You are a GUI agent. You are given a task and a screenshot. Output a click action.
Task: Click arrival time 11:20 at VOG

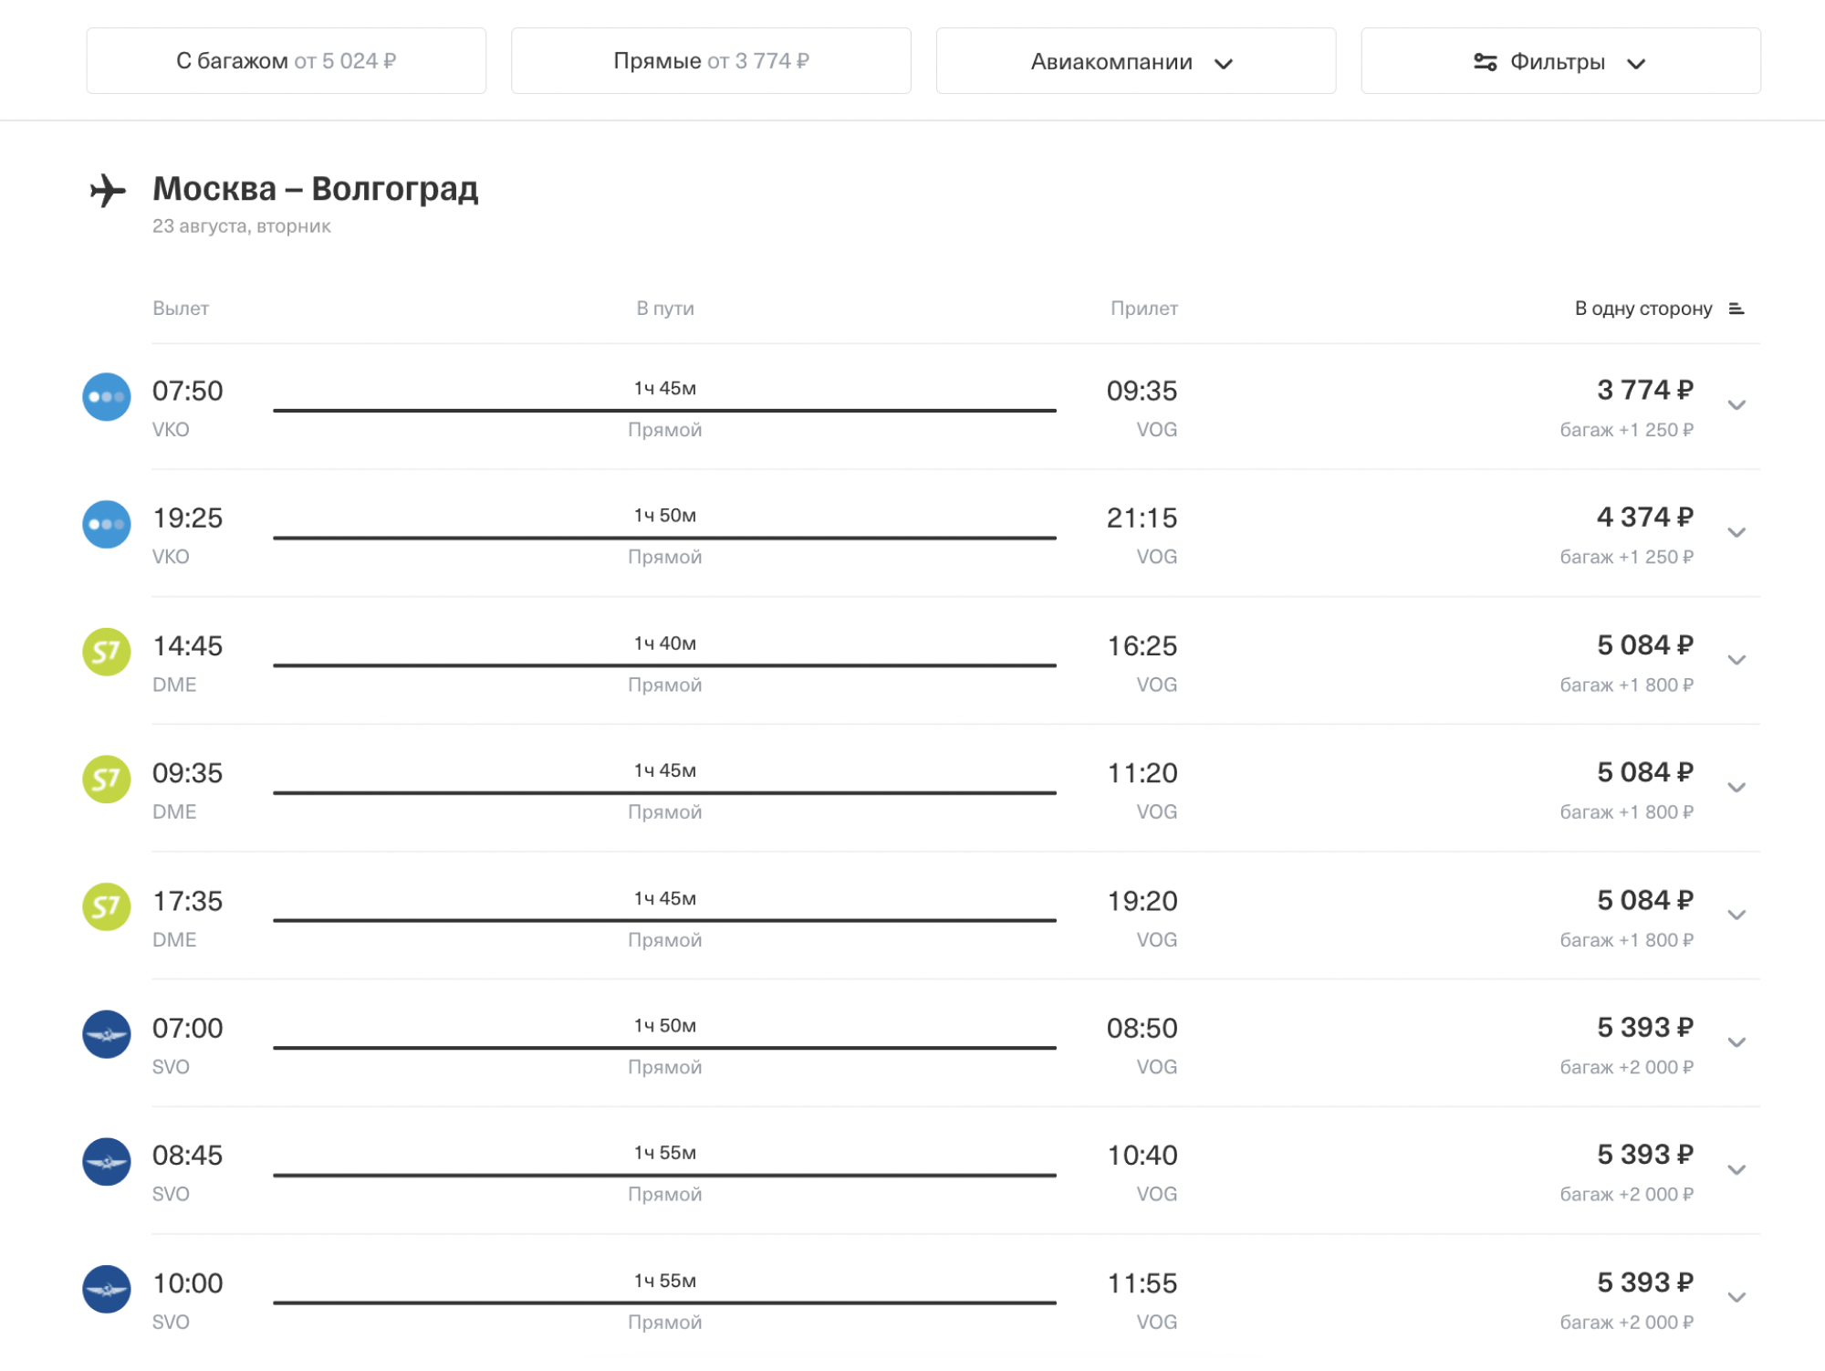(1142, 773)
